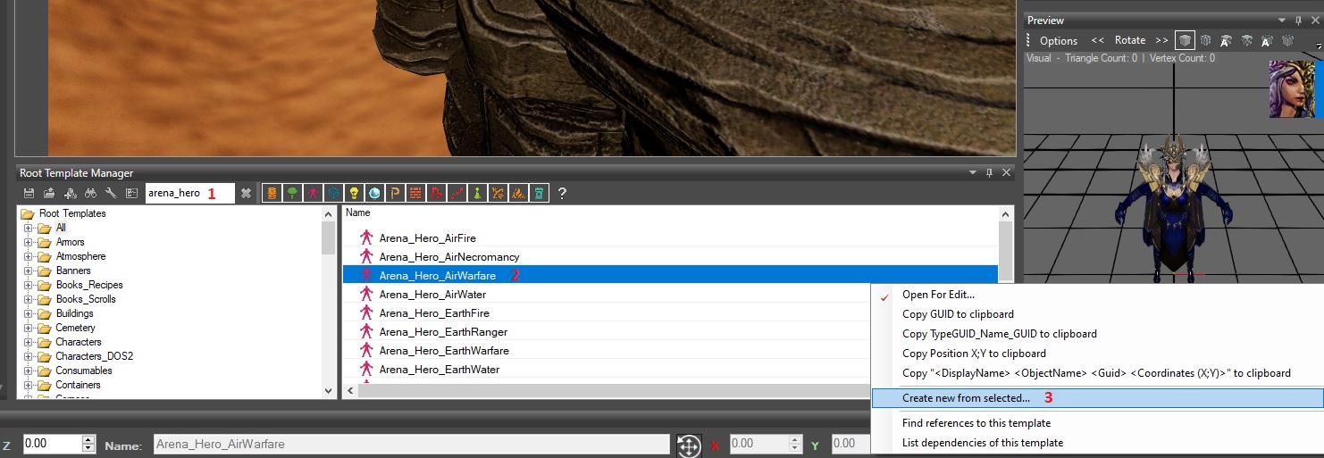Toggle the yellow lightbulb light filter
1324x458 pixels.
tap(353, 193)
